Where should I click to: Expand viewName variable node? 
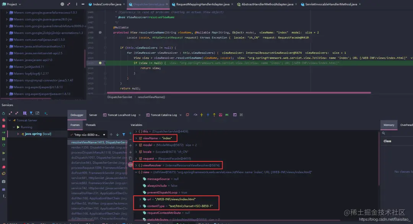[136, 138]
